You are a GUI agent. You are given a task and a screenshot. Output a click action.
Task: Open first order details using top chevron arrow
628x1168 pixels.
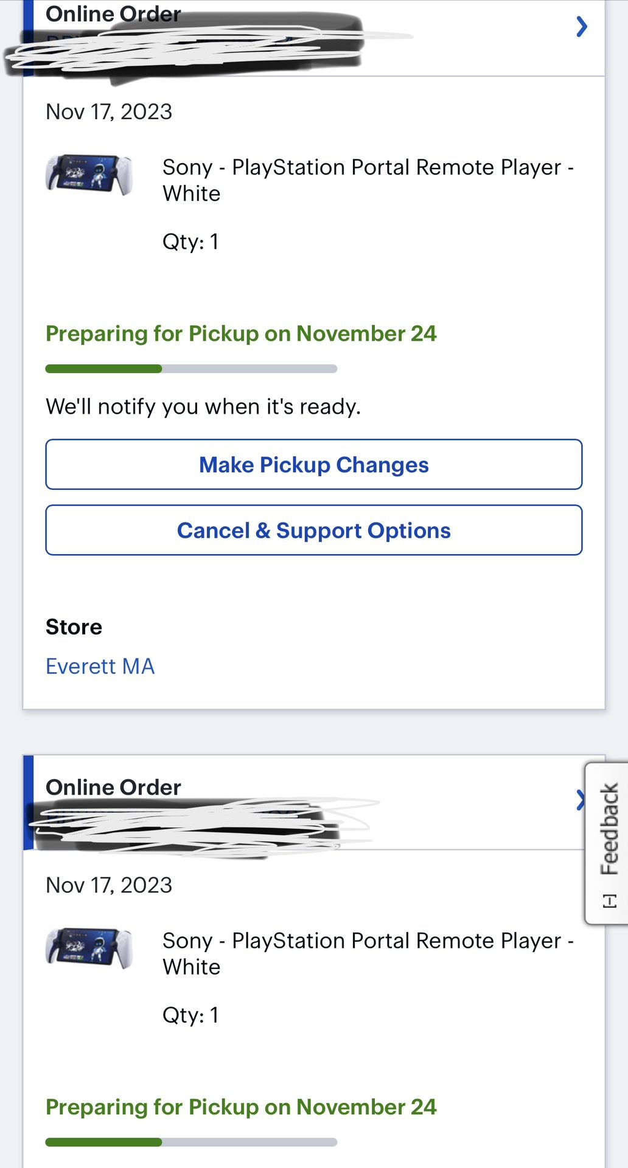[x=582, y=27]
